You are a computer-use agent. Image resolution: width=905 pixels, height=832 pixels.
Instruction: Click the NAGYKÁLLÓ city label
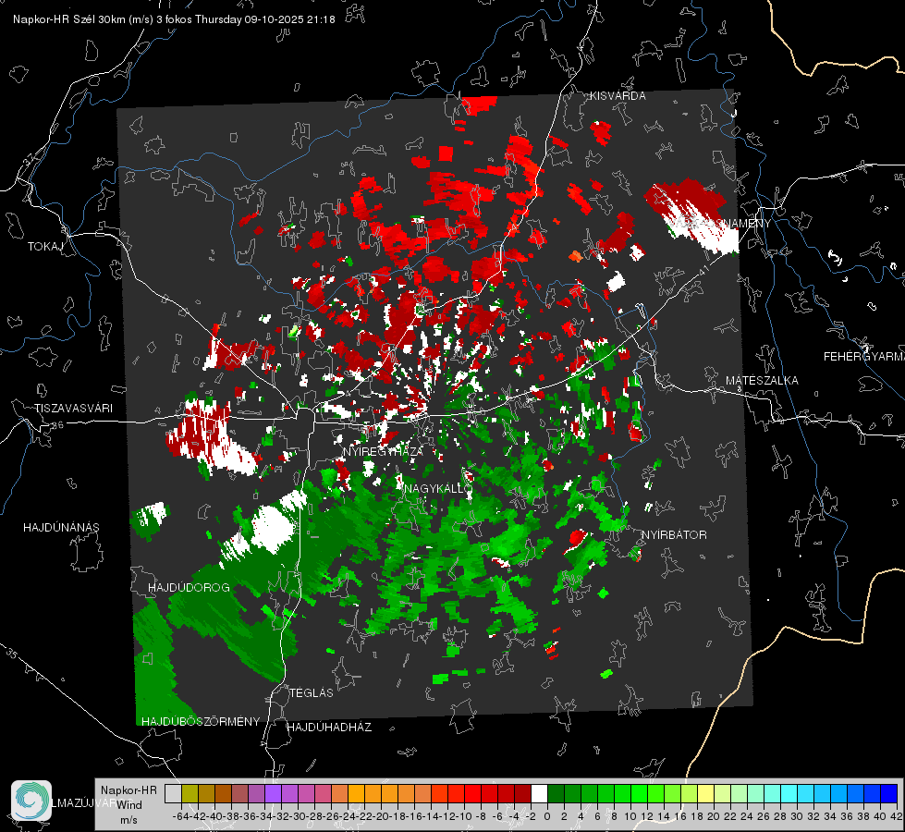tap(439, 489)
